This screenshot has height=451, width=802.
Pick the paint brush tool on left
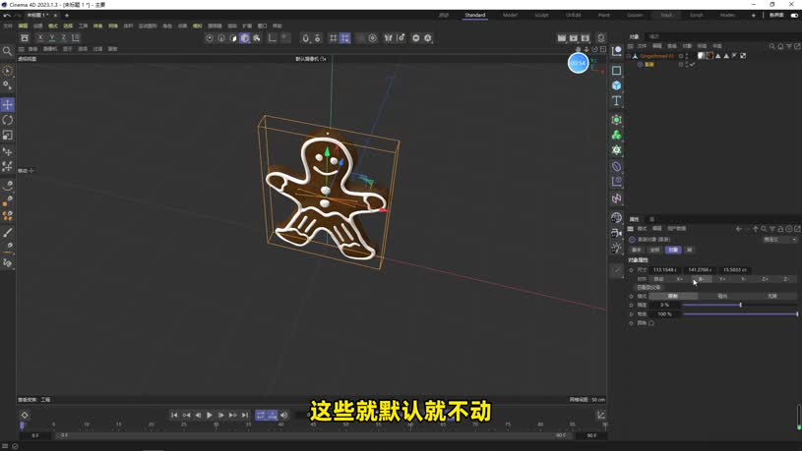(7, 233)
